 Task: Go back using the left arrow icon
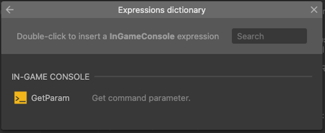(x=10, y=10)
